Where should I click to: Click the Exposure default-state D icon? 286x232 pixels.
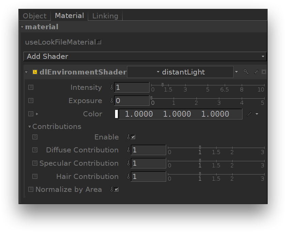click(x=31, y=101)
